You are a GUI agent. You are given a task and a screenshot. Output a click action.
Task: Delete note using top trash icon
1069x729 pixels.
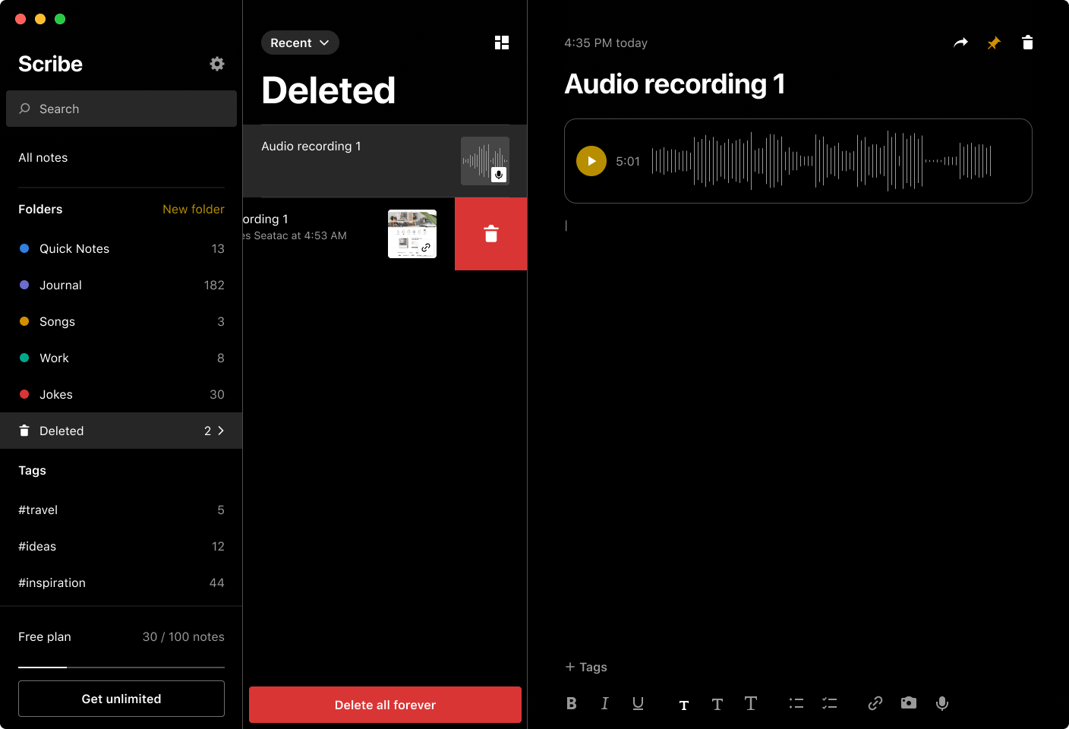[1028, 43]
